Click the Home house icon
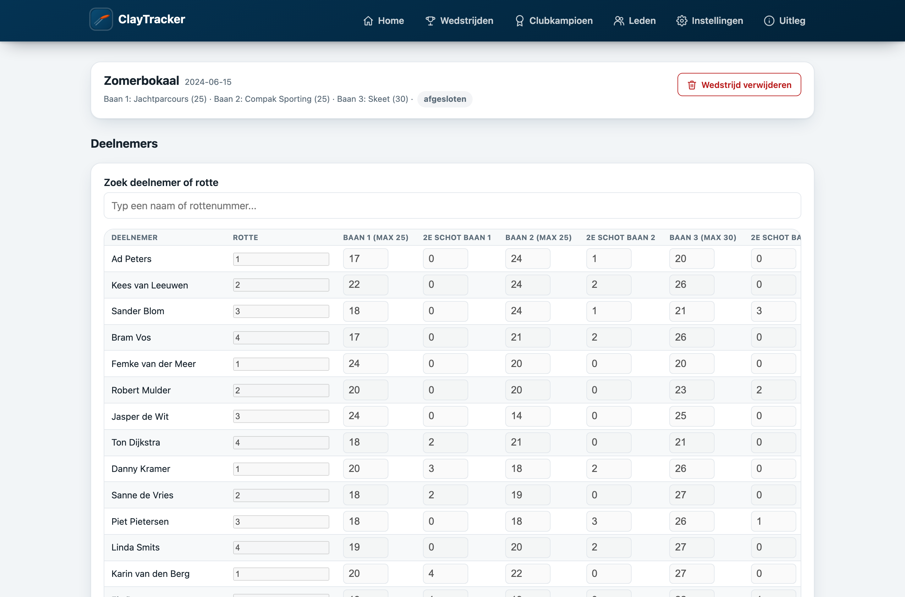 [368, 21]
